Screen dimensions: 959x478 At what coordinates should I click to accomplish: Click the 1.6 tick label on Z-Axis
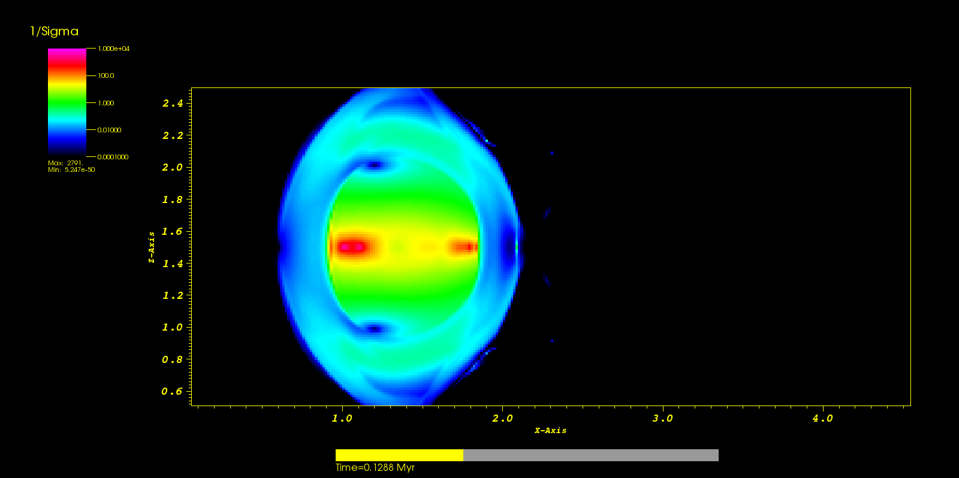click(x=173, y=231)
